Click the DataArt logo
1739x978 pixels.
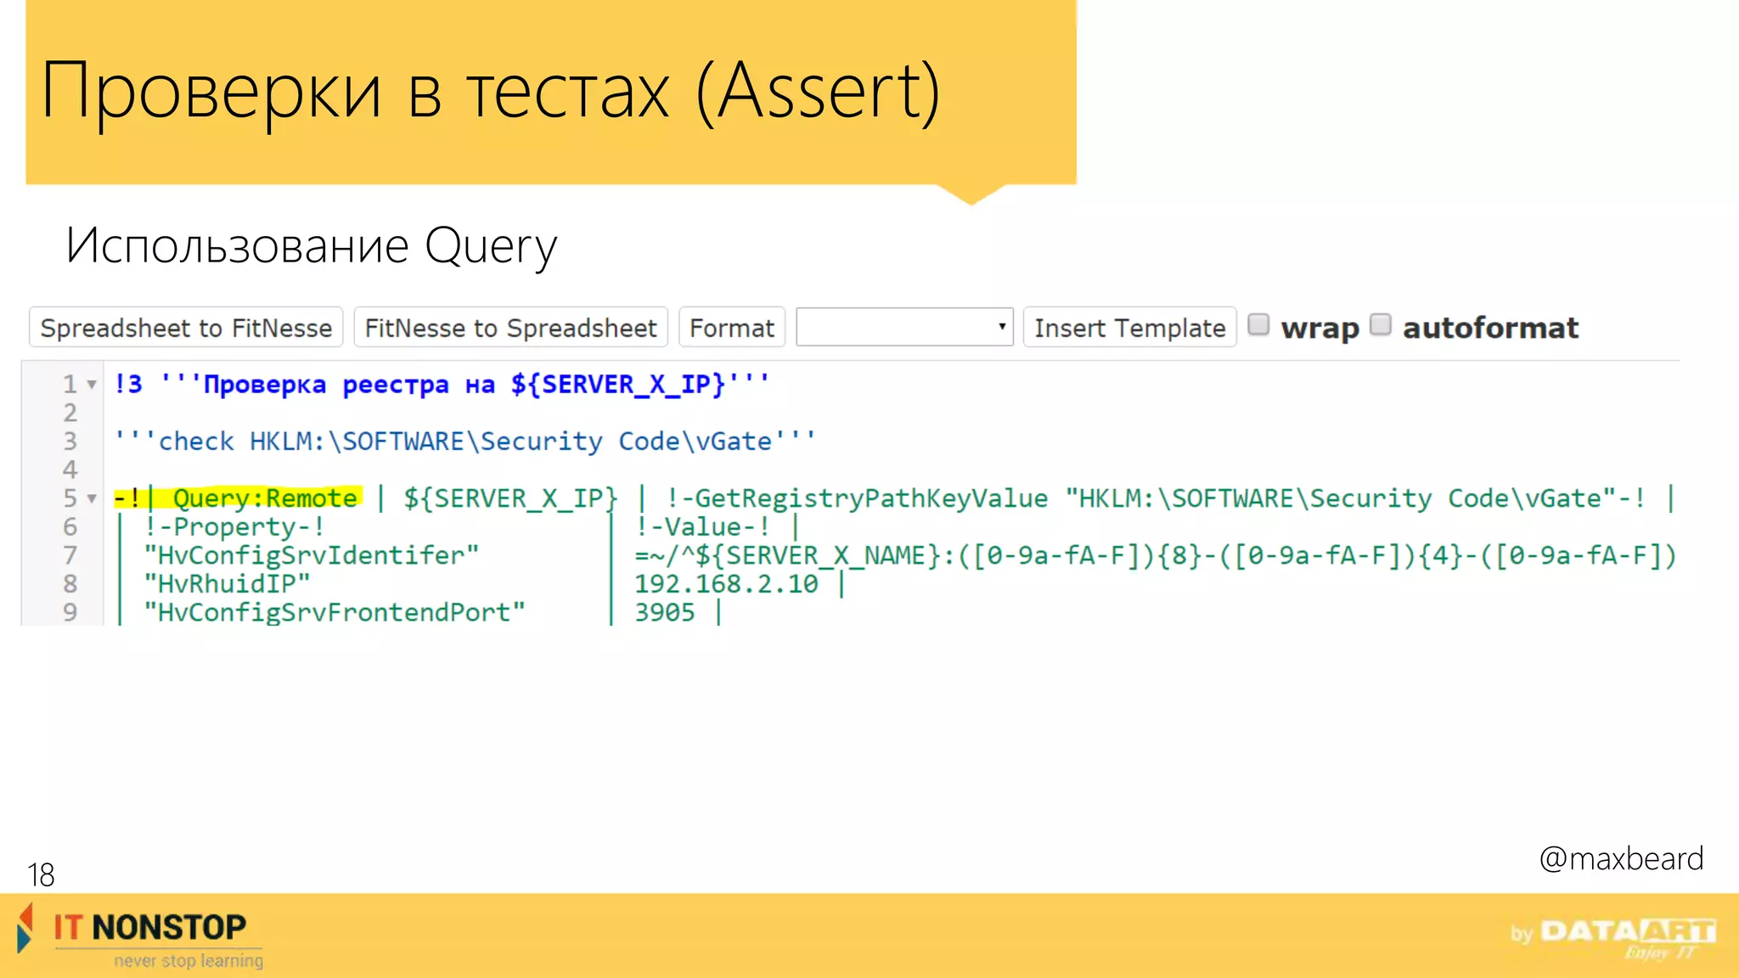coord(1613,937)
